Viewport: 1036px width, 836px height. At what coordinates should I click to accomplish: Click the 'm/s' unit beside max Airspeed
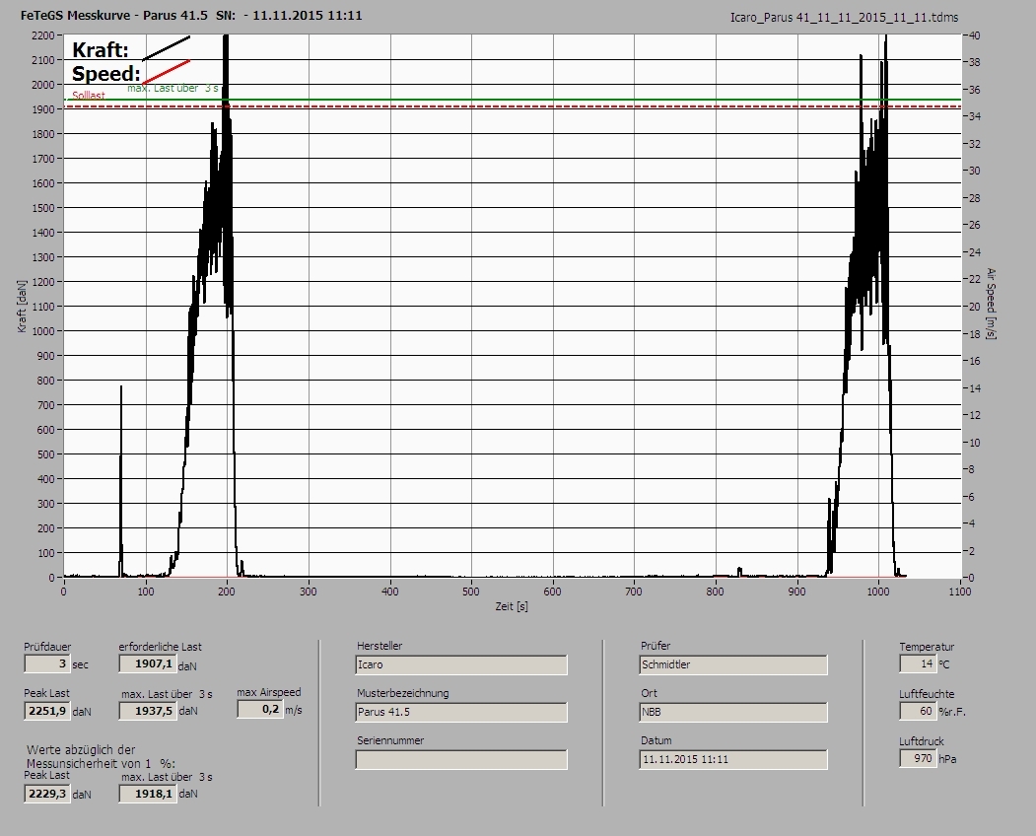294,711
